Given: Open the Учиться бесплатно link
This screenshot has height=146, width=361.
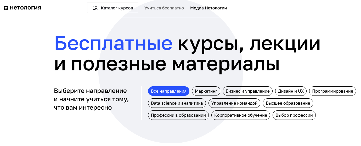Looking at the screenshot, I should click(164, 8).
